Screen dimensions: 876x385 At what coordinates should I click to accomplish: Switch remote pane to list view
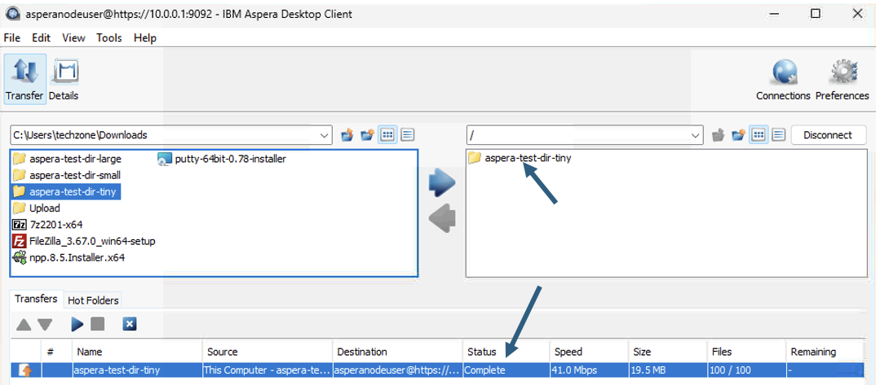[779, 135]
